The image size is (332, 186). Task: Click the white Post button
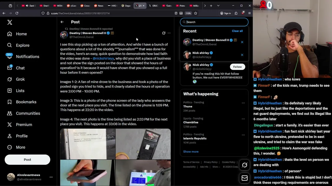(27, 160)
